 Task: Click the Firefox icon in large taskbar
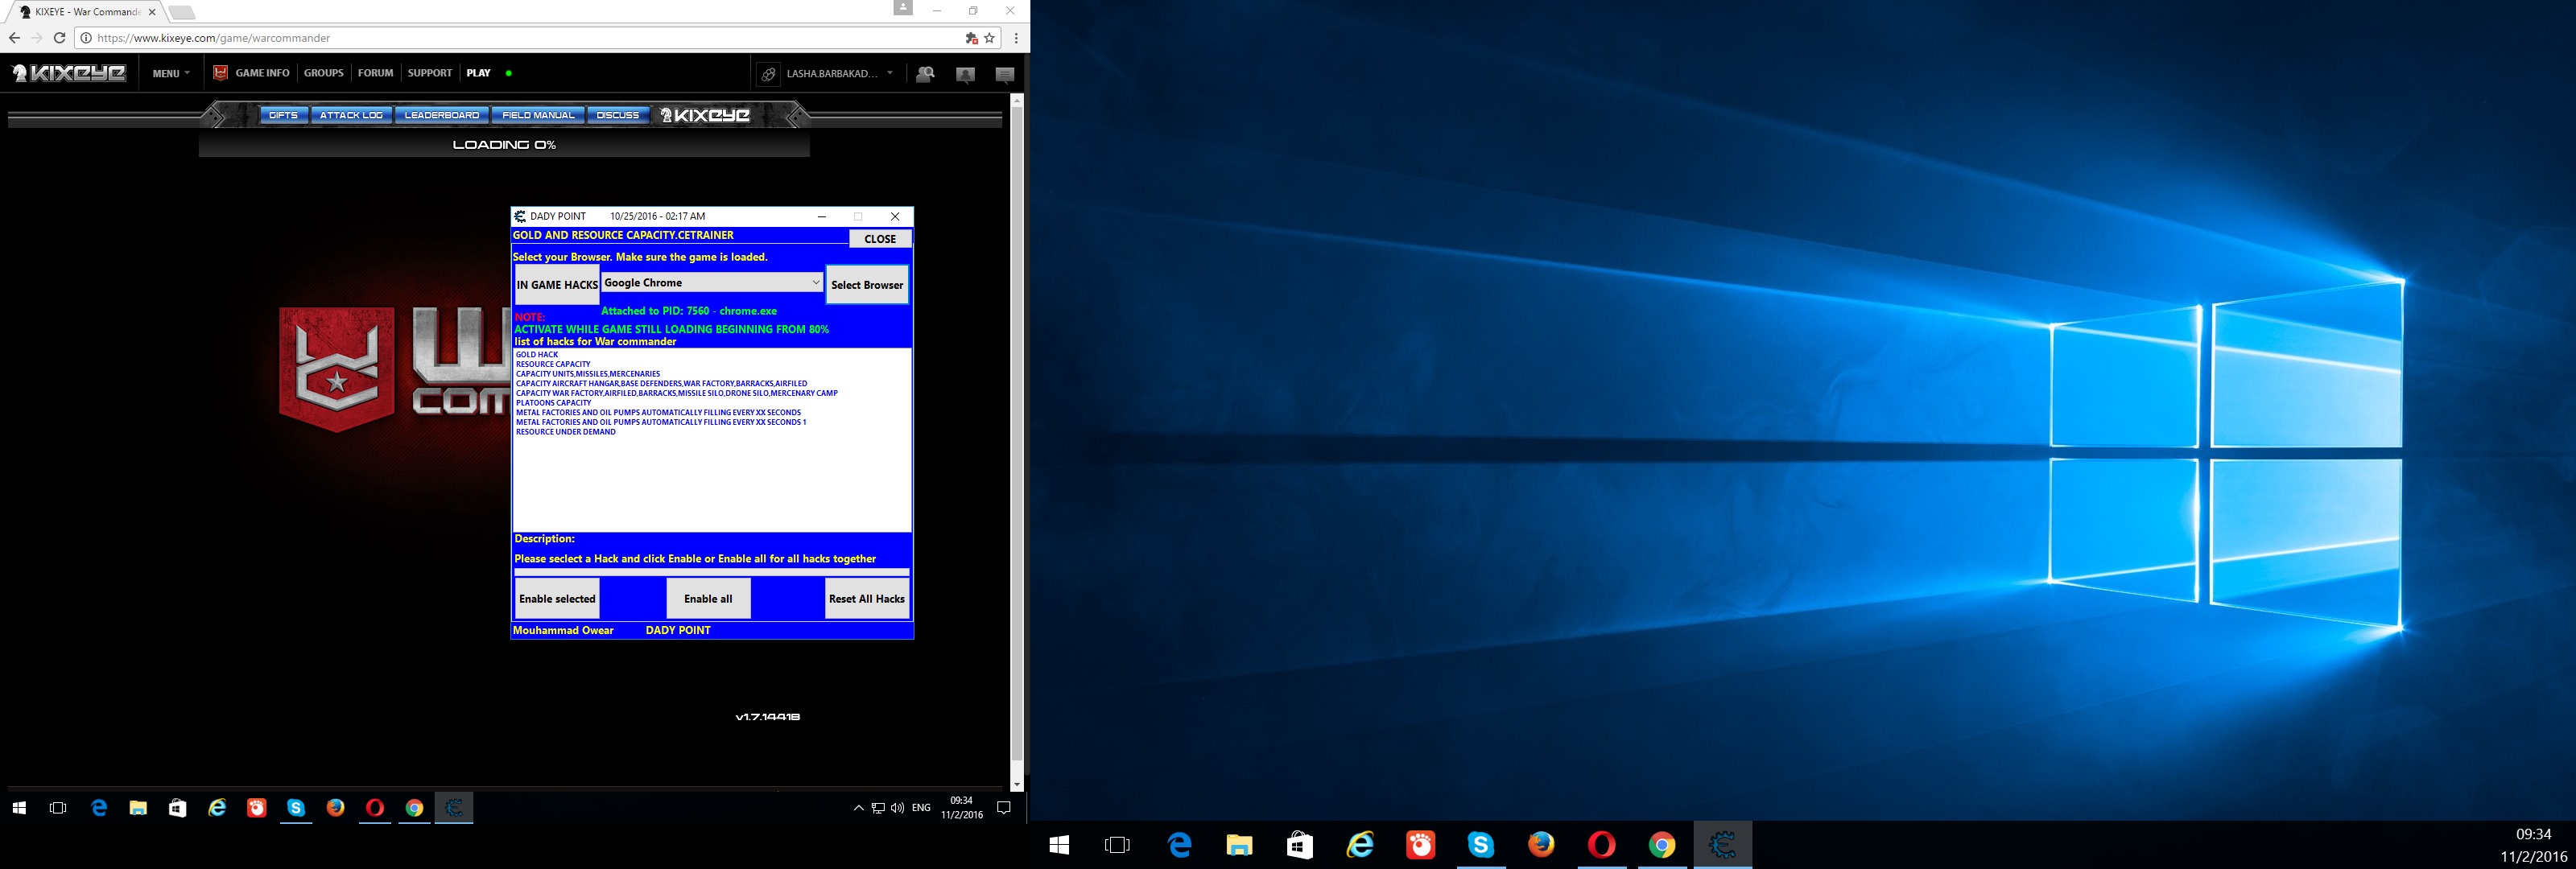(1541, 845)
